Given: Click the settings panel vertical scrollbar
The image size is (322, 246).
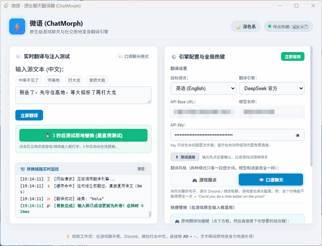Looking at the screenshot, I should pyautogui.click(x=311, y=107).
